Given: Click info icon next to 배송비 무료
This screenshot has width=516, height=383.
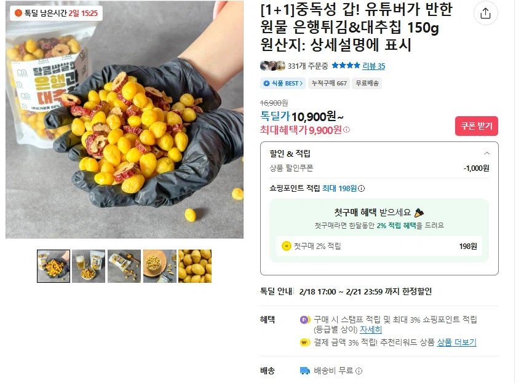Looking at the screenshot, I should (x=359, y=371).
